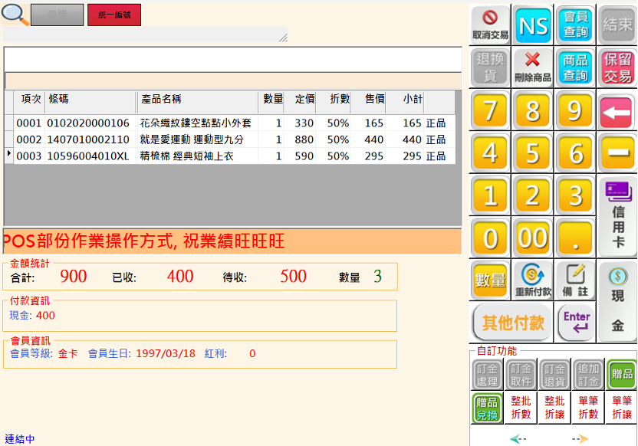638x446 pixels.
Task: Open product lookup 商品查詢
Action: click(576, 67)
